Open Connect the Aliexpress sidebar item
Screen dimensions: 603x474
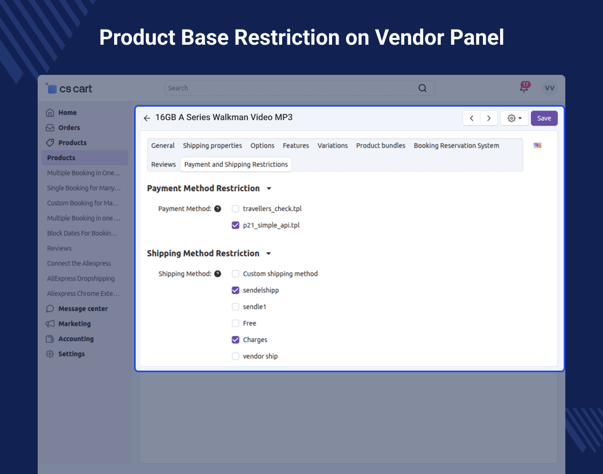[79, 263]
